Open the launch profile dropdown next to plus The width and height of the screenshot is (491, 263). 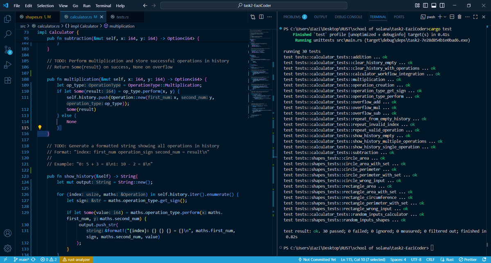point(445,17)
